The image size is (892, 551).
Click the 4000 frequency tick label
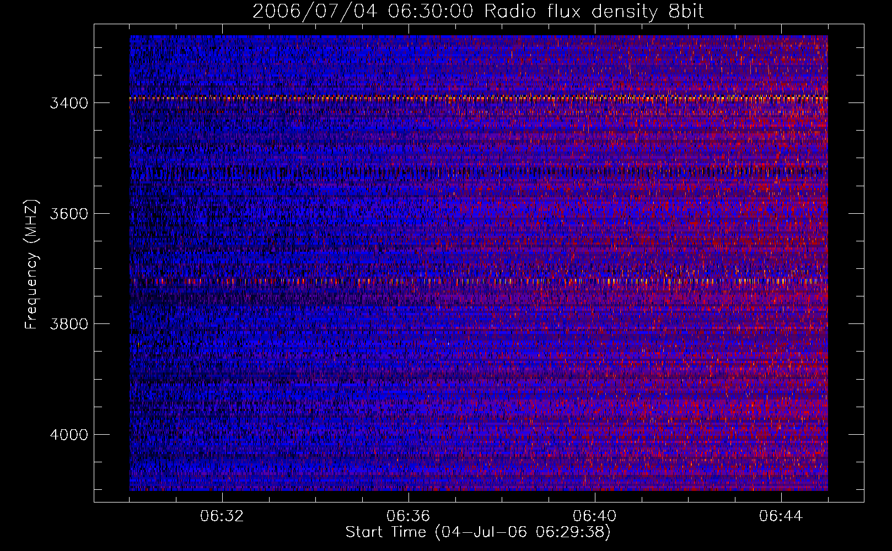(69, 435)
